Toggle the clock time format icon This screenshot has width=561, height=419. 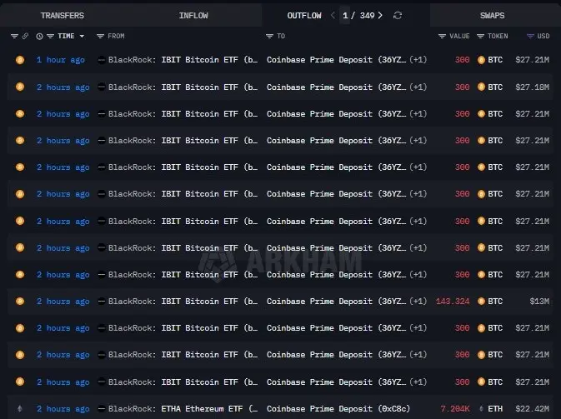coord(39,36)
